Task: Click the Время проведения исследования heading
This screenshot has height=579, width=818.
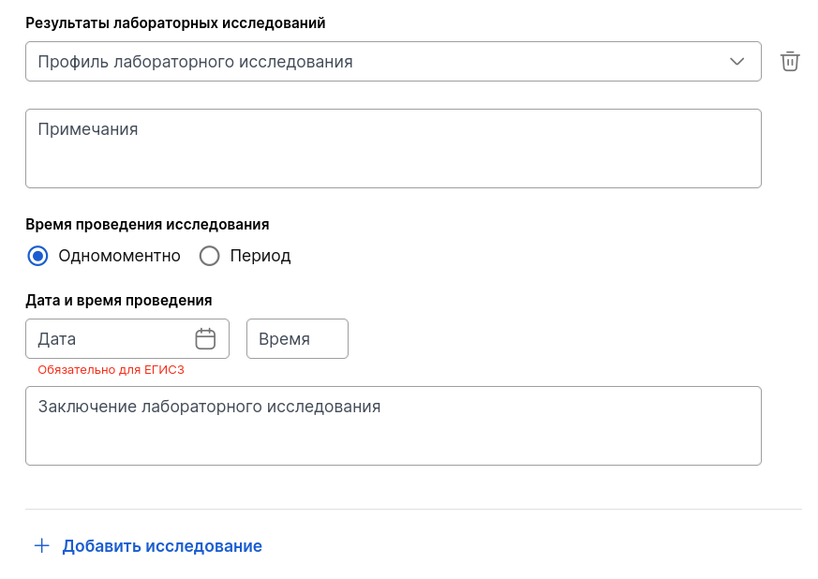Action: [x=147, y=225]
